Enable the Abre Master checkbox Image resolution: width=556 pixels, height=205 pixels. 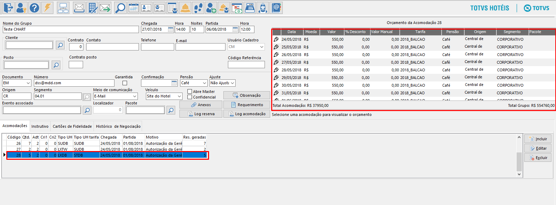coord(190,92)
